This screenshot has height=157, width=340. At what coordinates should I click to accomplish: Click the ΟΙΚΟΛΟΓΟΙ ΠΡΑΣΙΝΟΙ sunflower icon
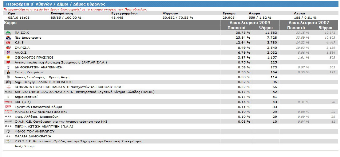pos(8,57)
